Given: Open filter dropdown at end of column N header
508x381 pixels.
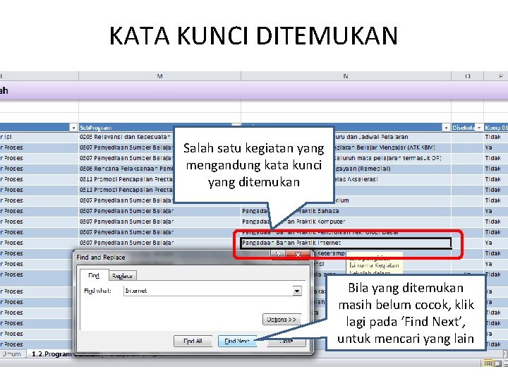Looking at the screenshot, I should point(447,128).
